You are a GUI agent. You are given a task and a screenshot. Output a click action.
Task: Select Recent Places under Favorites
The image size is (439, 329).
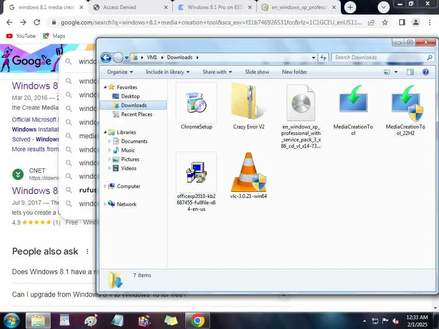pos(137,114)
